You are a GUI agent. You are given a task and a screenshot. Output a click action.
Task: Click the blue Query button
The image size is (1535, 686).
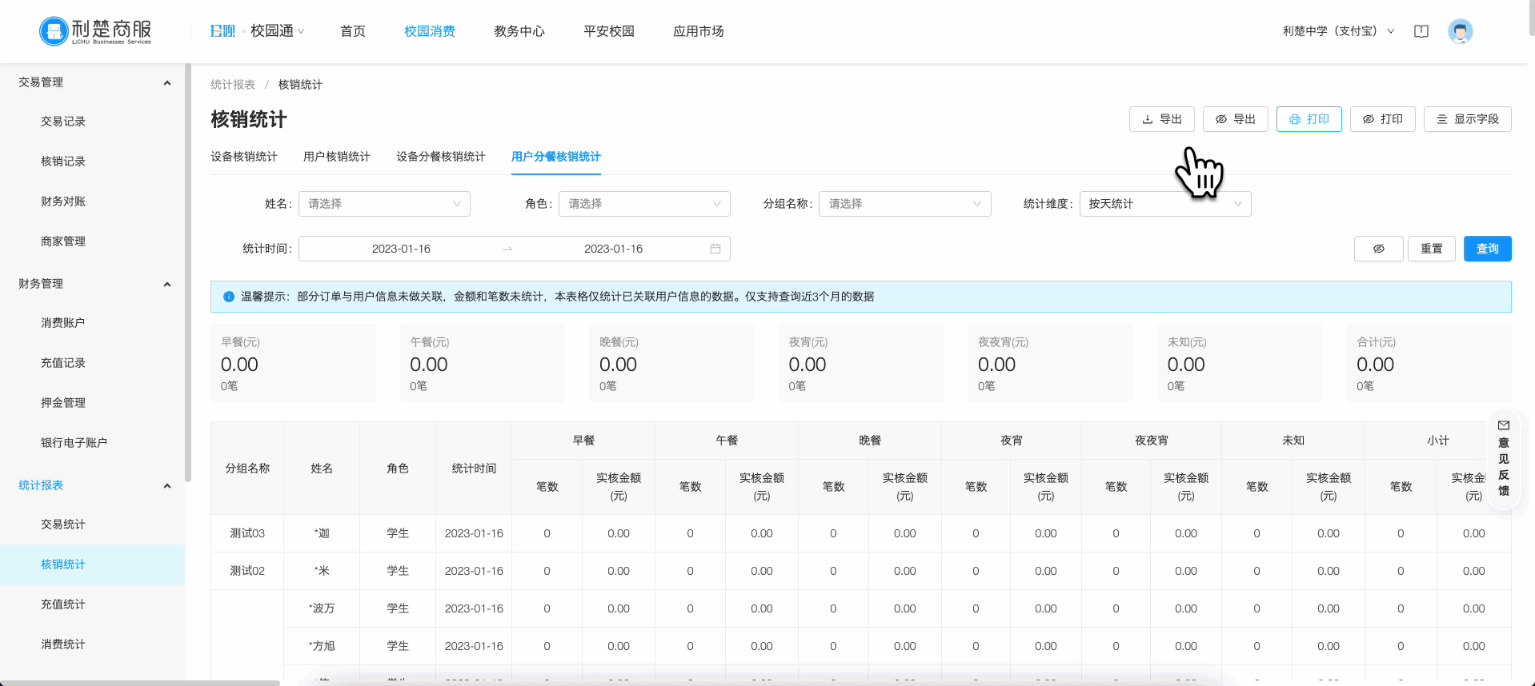coord(1487,249)
